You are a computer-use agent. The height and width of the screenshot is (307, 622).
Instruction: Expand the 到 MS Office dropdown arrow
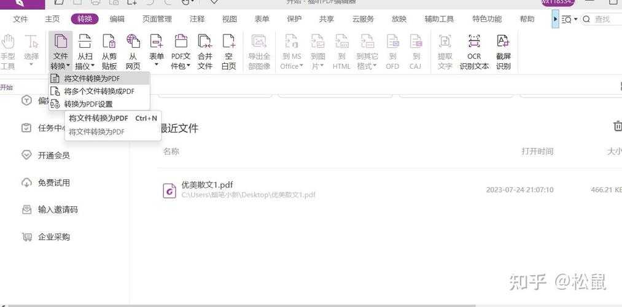coord(301,66)
